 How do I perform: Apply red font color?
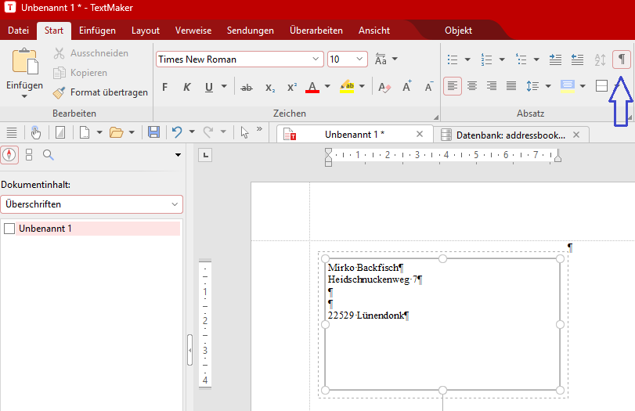tap(312, 87)
